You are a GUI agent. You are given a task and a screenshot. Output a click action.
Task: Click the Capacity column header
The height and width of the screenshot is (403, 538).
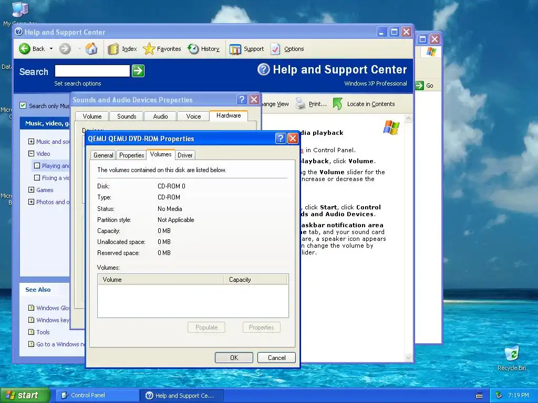pyautogui.click(x=255, y=280)
